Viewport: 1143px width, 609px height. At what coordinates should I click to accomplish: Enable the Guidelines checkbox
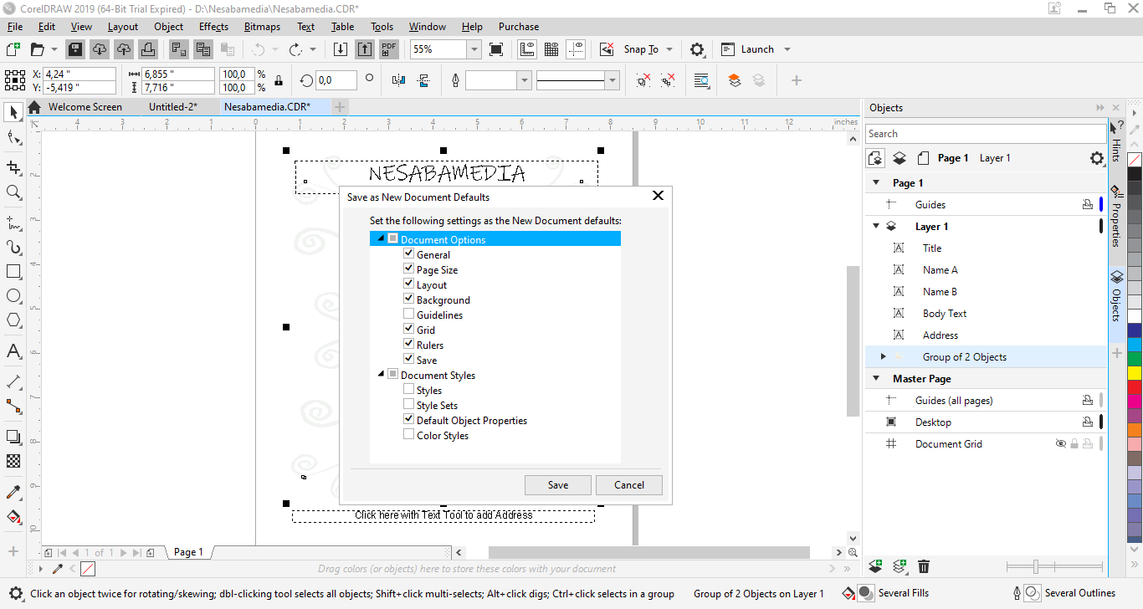click(x=408, y=315)
